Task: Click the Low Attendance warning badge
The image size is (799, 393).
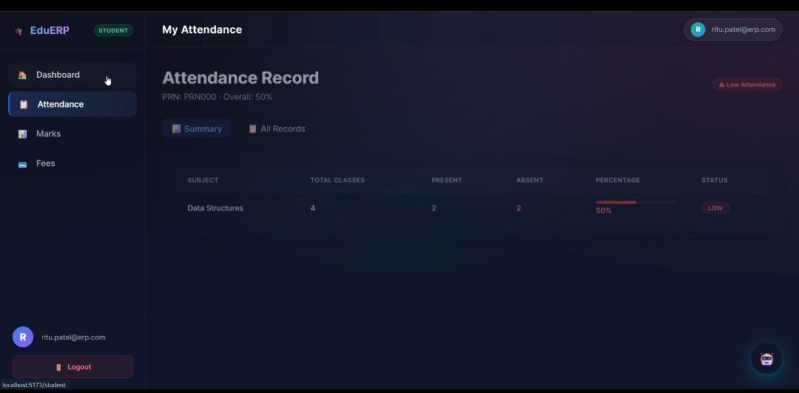Action: 747,84
